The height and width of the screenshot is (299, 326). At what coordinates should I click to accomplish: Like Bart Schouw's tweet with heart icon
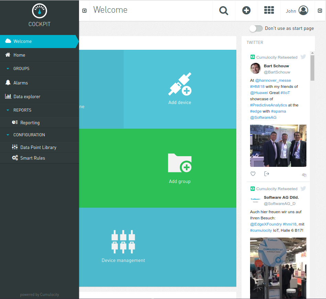pyautogui.click(x=253, y=174)
